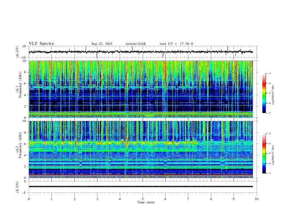Click the "VLF Spectra" title text

point(41,44)
